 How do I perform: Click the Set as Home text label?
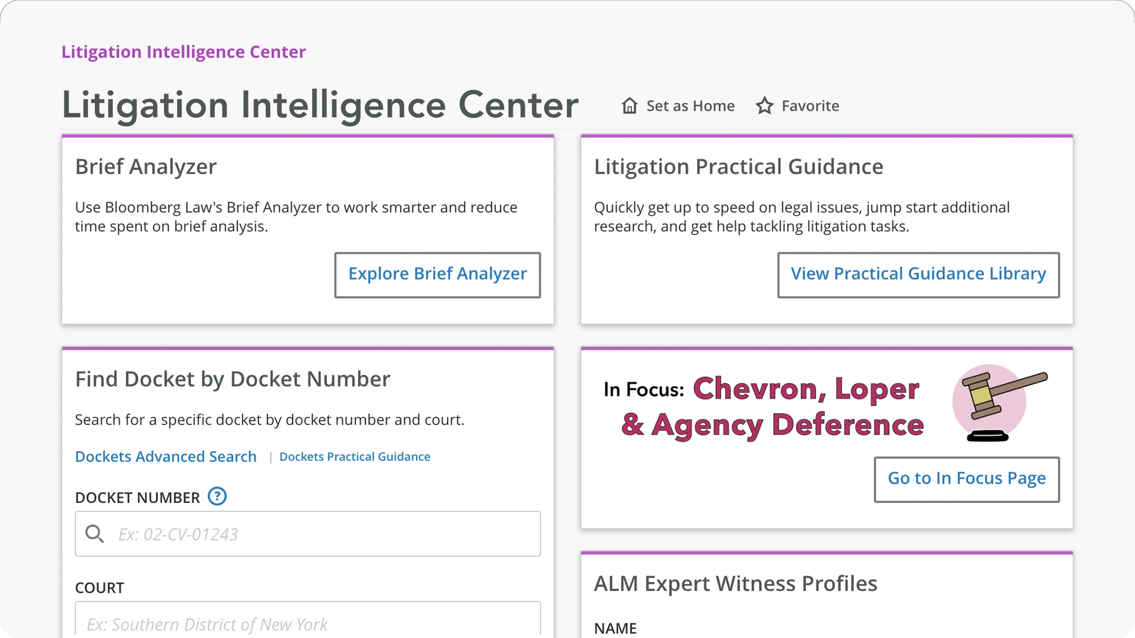pos(690,105)
